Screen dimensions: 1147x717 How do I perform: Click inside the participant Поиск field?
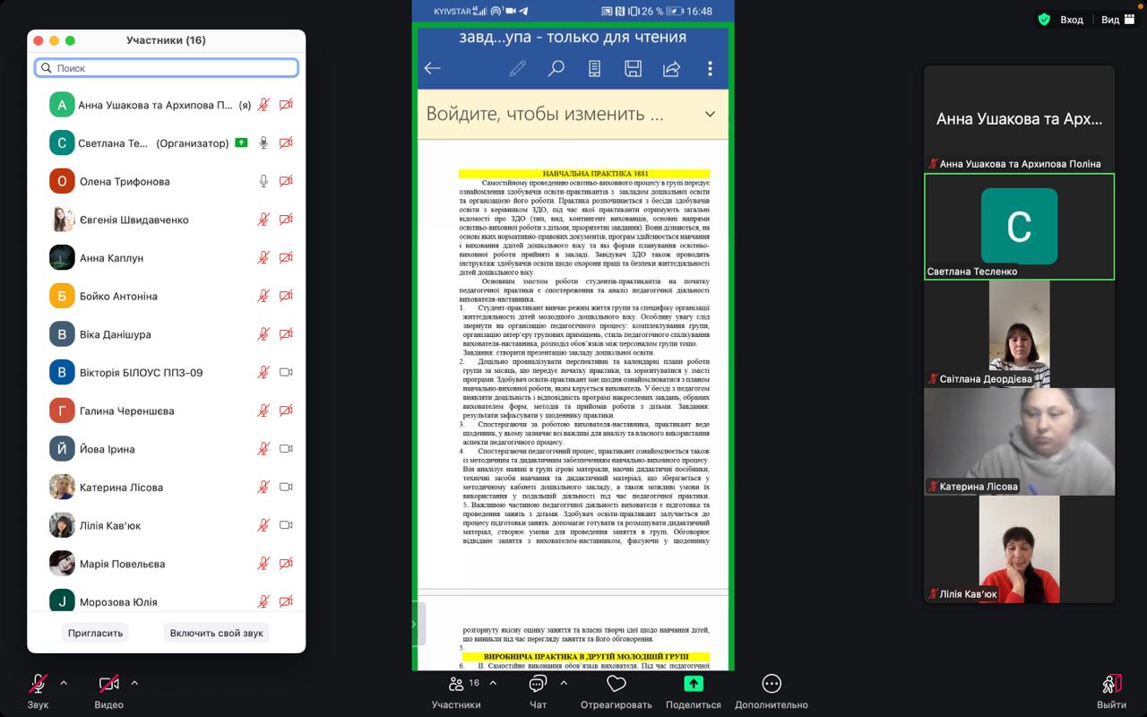click(167, 68)
